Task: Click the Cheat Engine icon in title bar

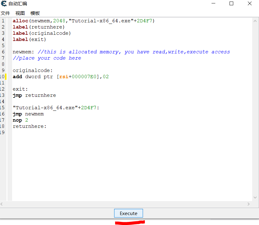Action: click(4, 4)
